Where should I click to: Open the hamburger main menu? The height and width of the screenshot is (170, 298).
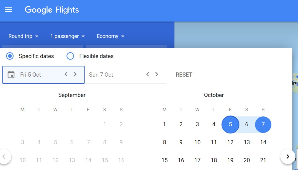coord(8,10)
